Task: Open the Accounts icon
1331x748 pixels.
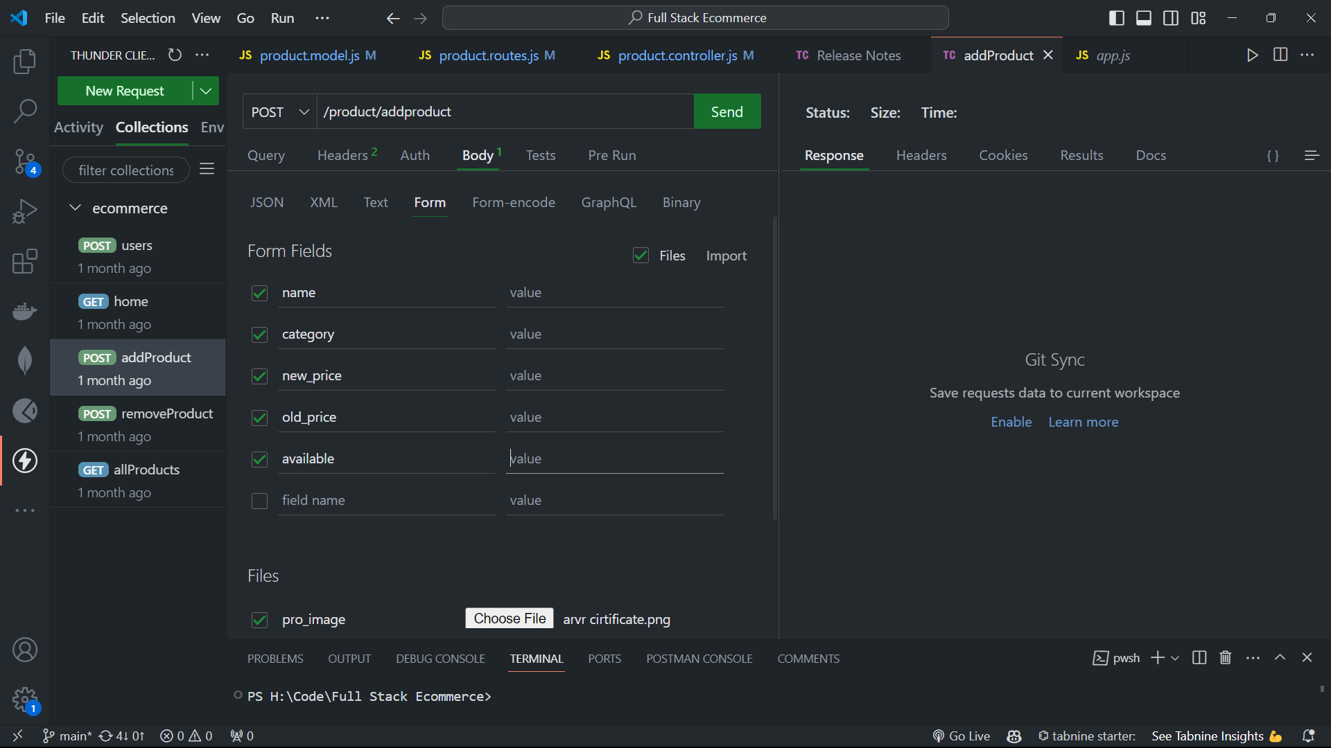Action: [x=25, y=650]
